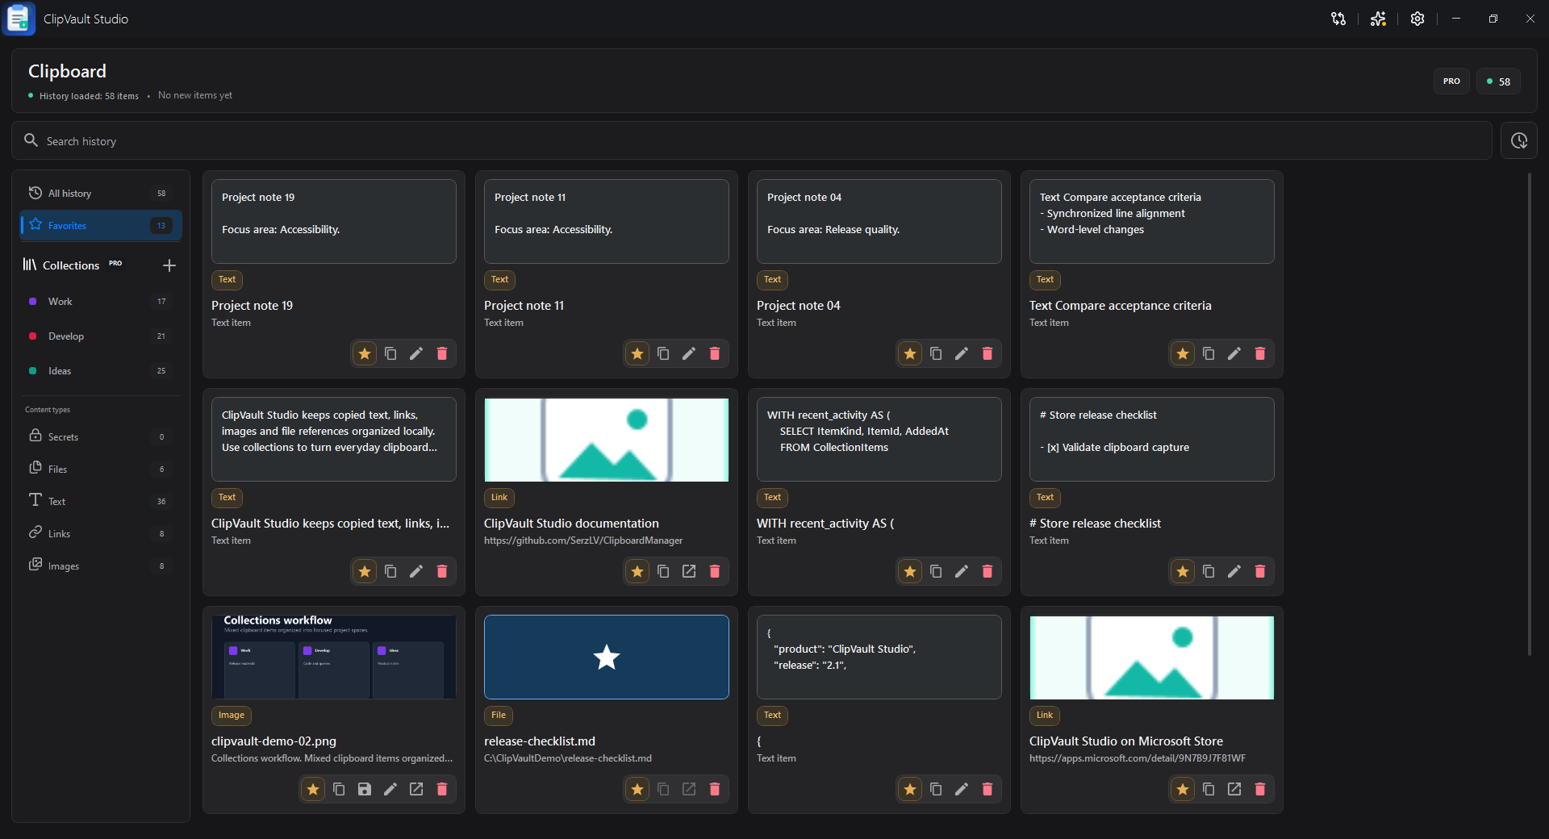Copy Text Compare acceptance criteria item

coord(1209,353)
